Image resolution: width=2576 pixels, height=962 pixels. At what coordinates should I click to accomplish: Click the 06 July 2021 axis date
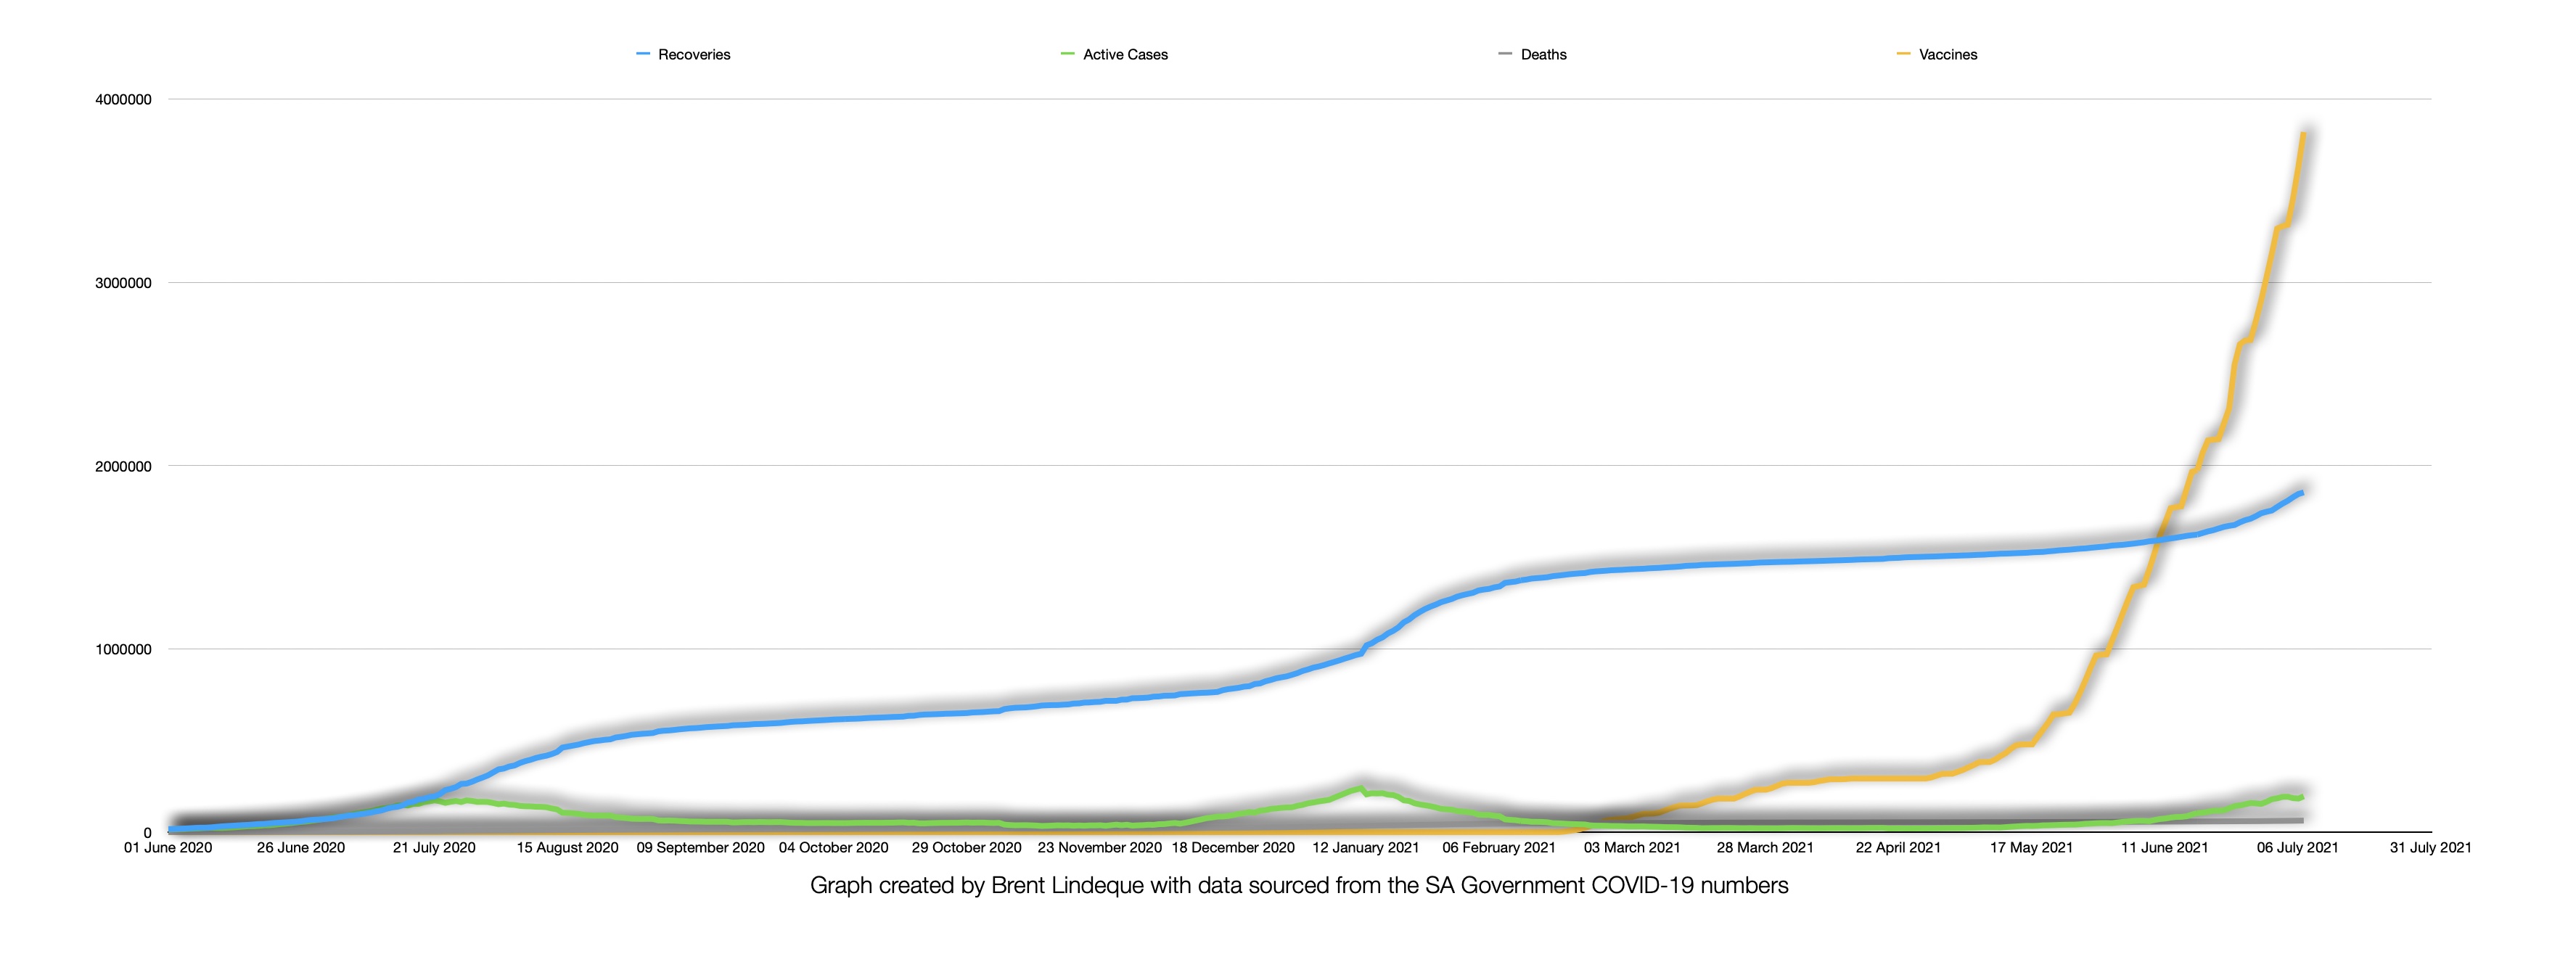pyautogui.click(x=2297, y=848)
